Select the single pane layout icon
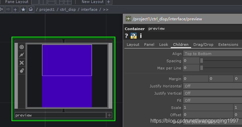242x127 pixels. (35, 2)
